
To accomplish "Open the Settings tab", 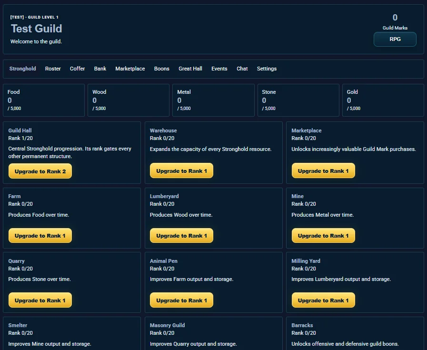I will [267, 69].
